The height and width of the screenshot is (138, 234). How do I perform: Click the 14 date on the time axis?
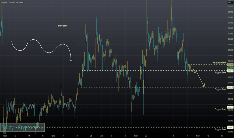click(x=29, y=136)
